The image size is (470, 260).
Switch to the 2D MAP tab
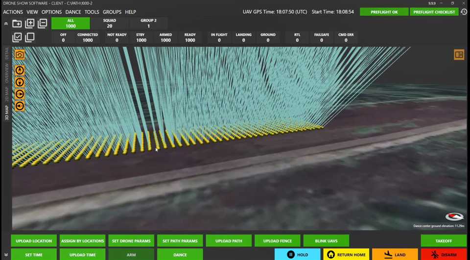(6, 93)
